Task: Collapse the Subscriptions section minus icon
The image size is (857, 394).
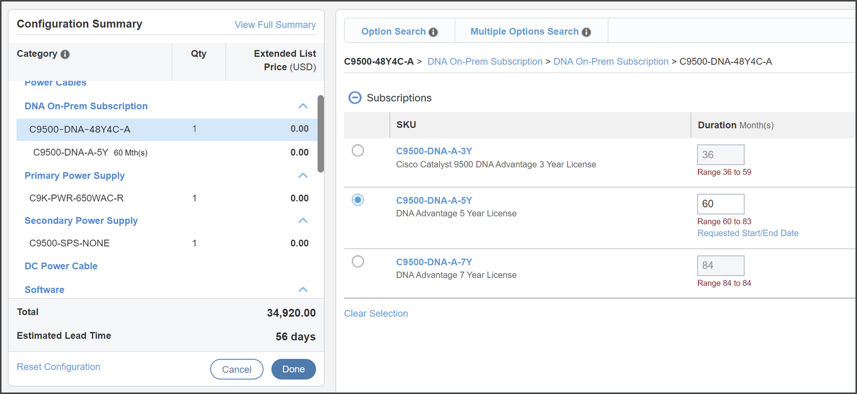Action: 355,97
